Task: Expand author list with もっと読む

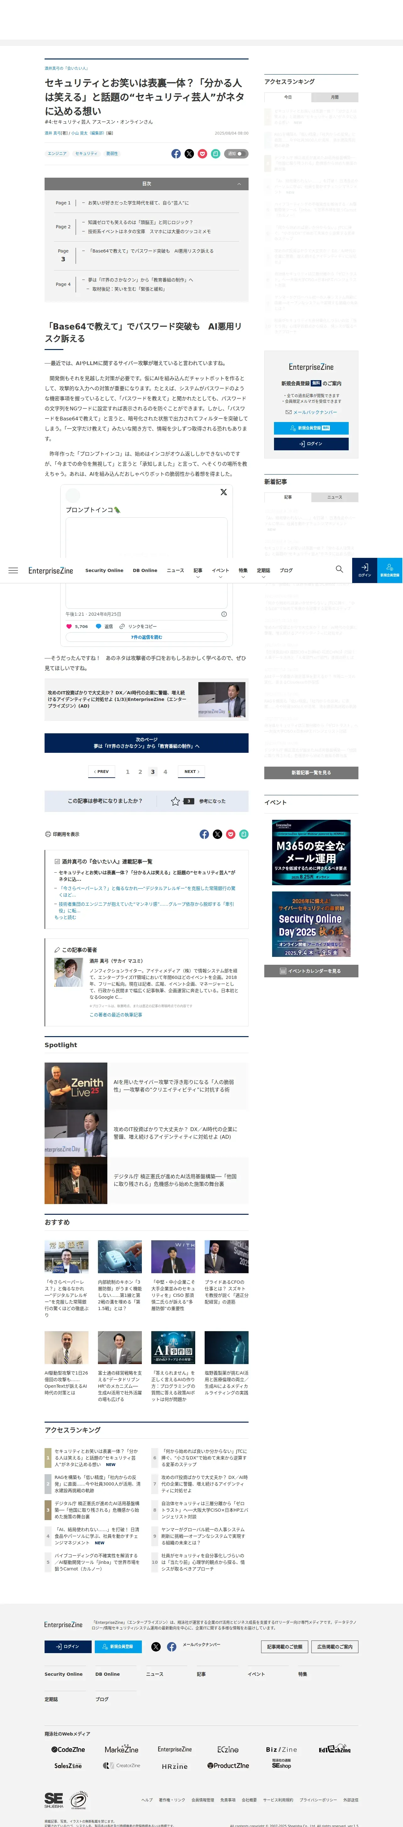Action: coord(65,917)
